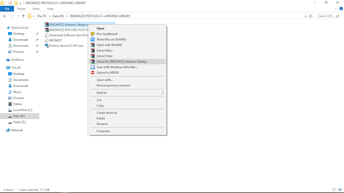This screenshot has width=344, height=193.
Task: Choose Open with WinRAR
Action: point(127,45)
